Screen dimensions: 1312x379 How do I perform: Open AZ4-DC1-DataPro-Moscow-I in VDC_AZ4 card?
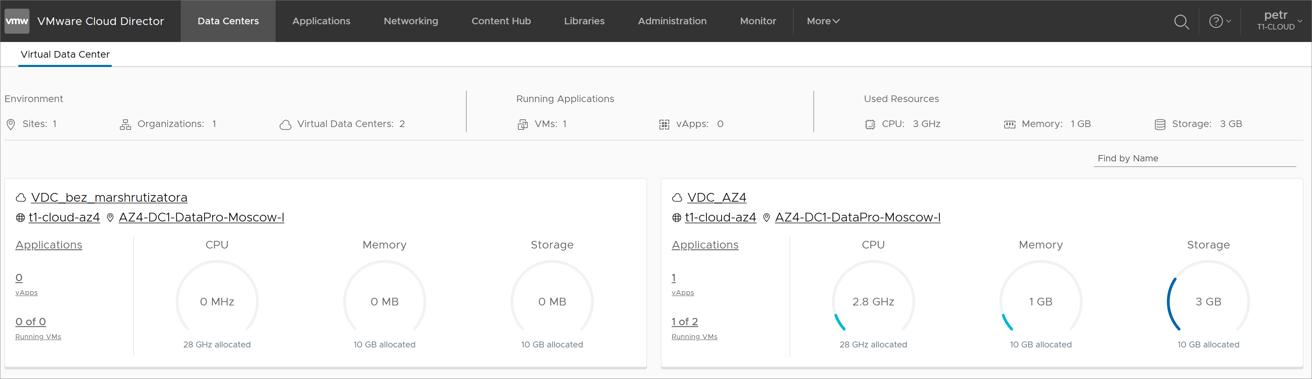[x=858, y=218]
